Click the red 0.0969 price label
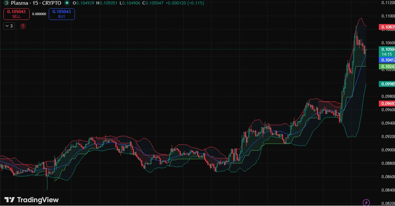This screenshot has height=206, width=395. tap(387, 103)
